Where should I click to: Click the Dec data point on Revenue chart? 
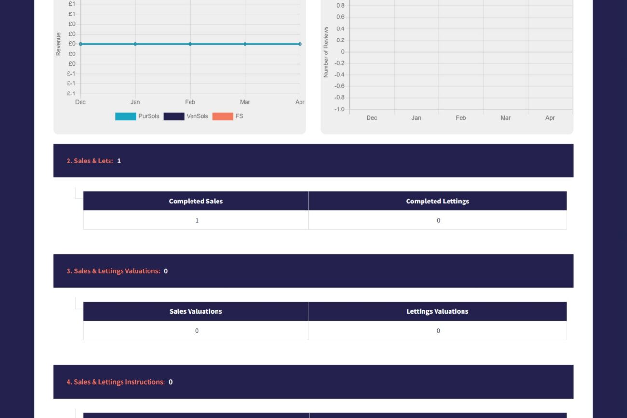click(81, 44)
